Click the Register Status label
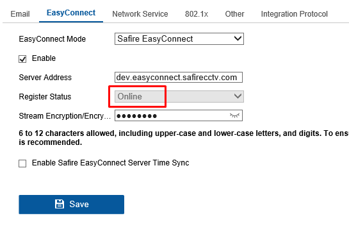Screen dimensions: 349x236 [x=45, y=97]
